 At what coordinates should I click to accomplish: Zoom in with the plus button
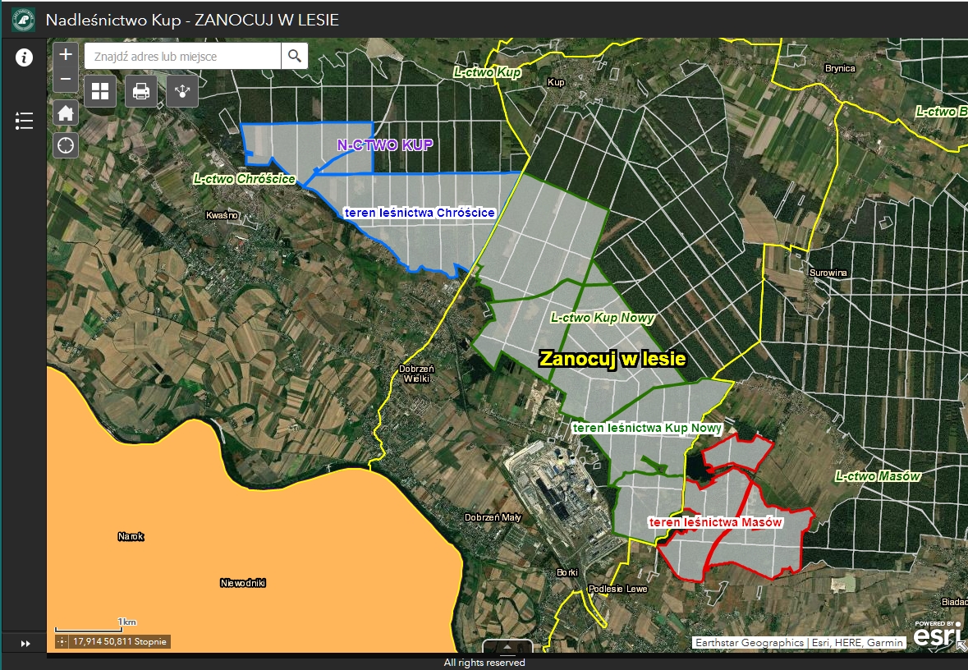(x=66, y=55)
